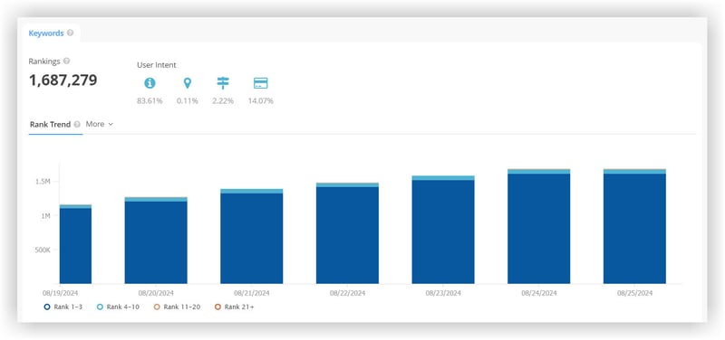Click the local intent map pin icon

pyautogui.click(x=188, y=83)
